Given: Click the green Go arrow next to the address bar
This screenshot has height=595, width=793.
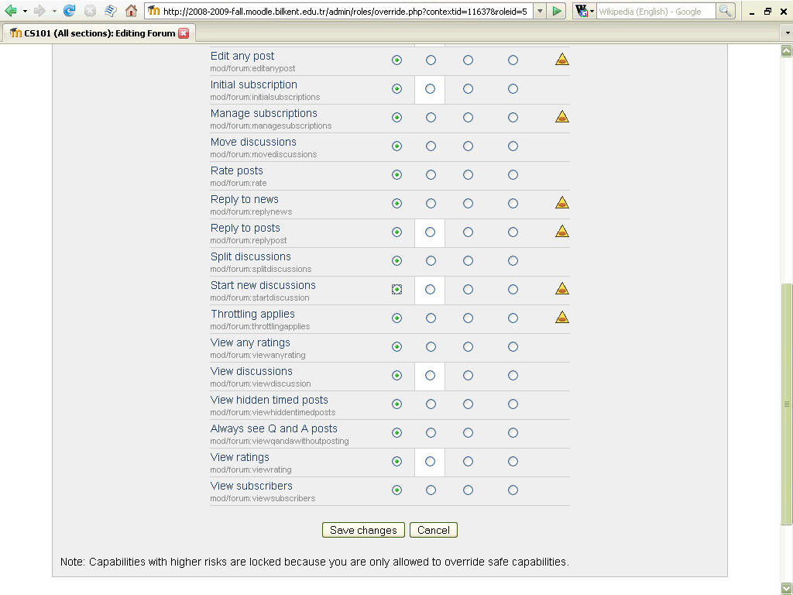Looking at the screenshot, I should pyautogui.click(x=557, y=11).
